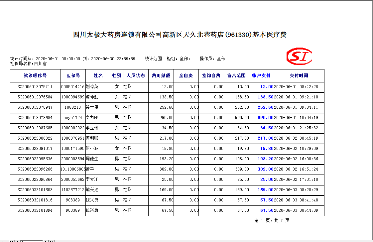
Task: Select sequence number SC200601S078684
Action: coord(35,118)
